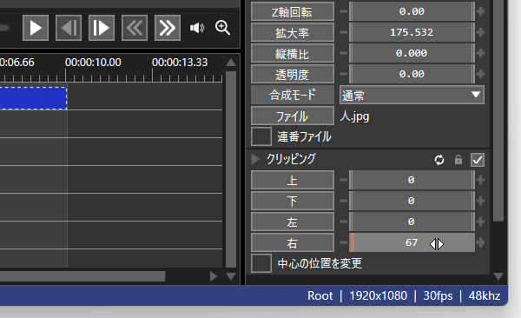Screen dimensions: 521x318
Task: Click 1920x1080 in the status bar
Action: pyautogui.click(x=378, y=295)
